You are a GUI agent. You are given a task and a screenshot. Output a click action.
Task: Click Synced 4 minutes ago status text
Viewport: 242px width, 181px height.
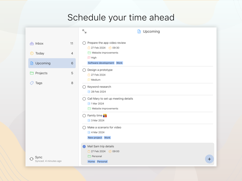click(x=48, y=161)
